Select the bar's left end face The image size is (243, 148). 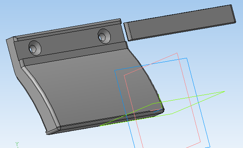(128, 32)
